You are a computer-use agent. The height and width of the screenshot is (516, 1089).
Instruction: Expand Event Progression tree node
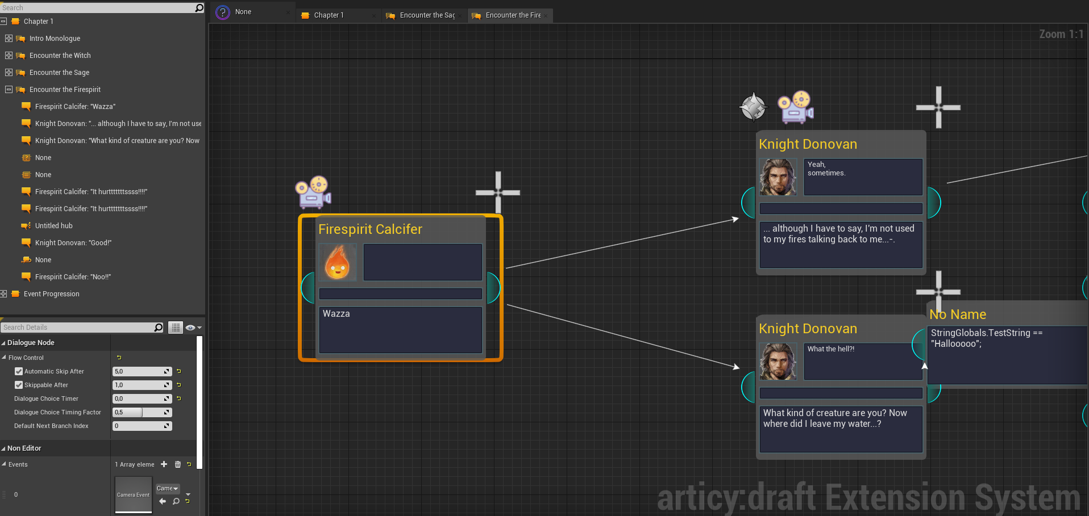point(3,294)
